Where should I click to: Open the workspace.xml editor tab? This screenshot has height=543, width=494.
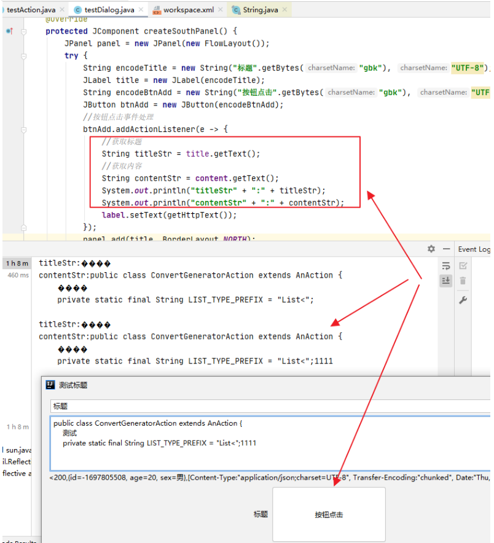pyautogui.click(x=189, y=10)
